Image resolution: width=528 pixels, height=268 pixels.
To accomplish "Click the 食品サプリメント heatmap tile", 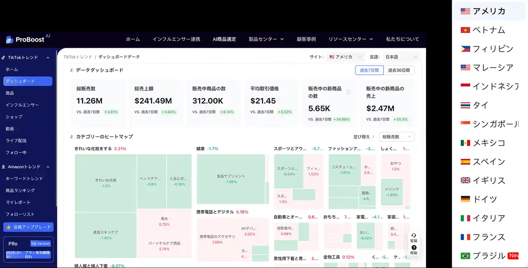I will pos(231,179).
